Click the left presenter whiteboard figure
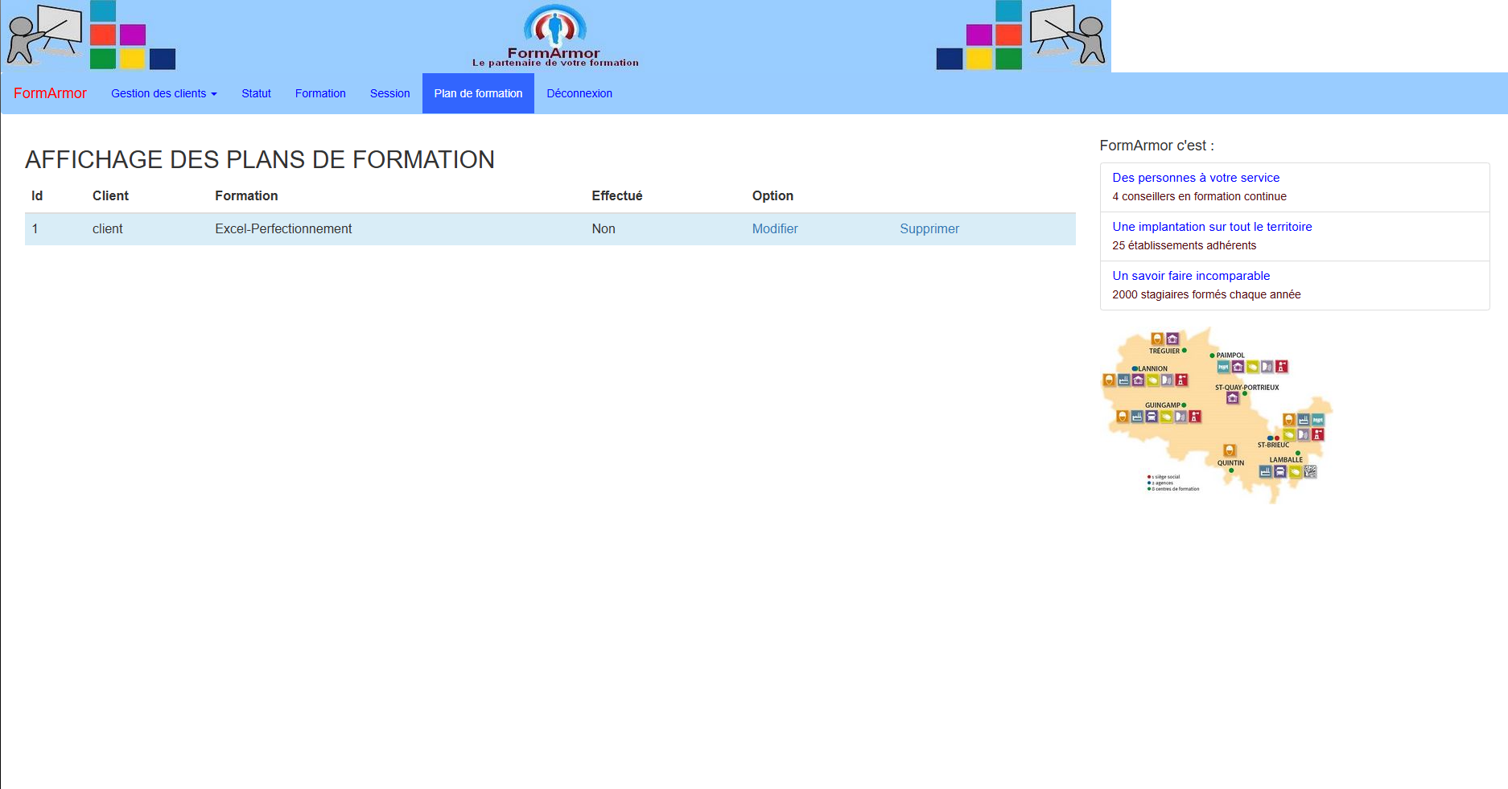Screen dimensions: 1508x789 tap(44, 35)
